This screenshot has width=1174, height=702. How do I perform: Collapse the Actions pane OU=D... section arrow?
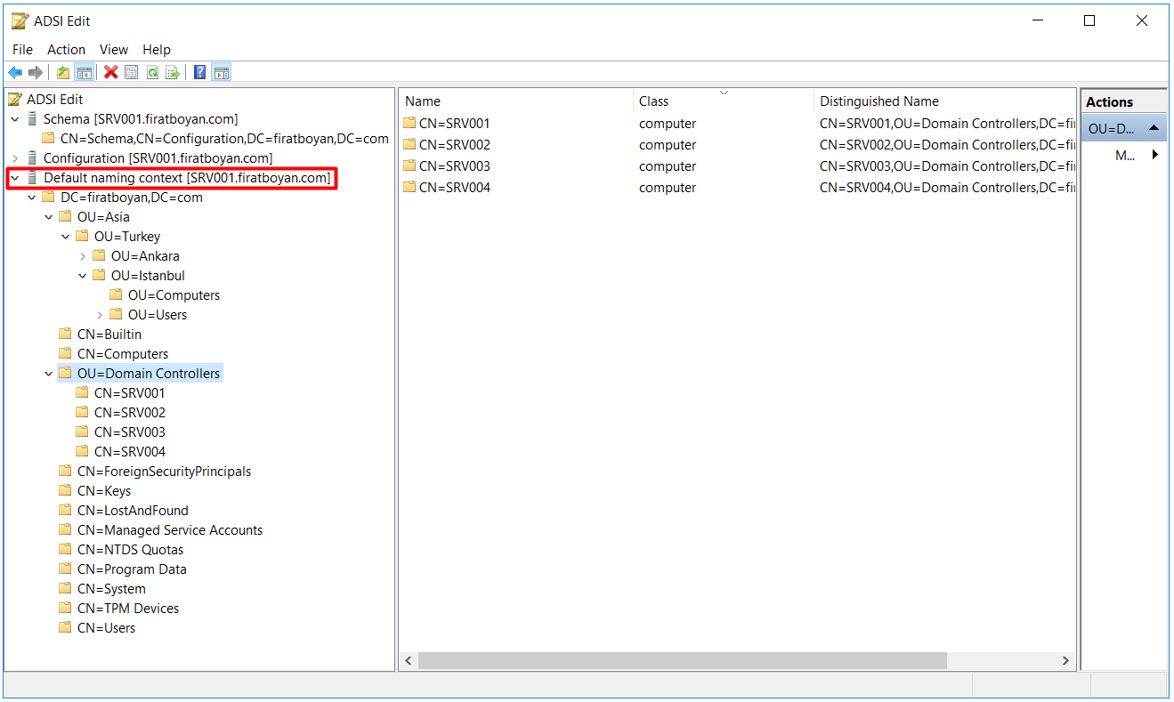pyautogui.click(x=1154, y=128)
